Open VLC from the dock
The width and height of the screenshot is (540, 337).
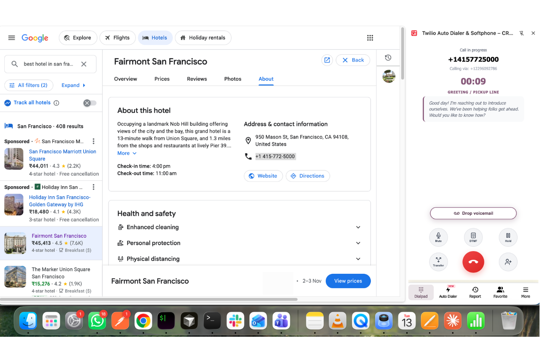[x=337, y=321]
